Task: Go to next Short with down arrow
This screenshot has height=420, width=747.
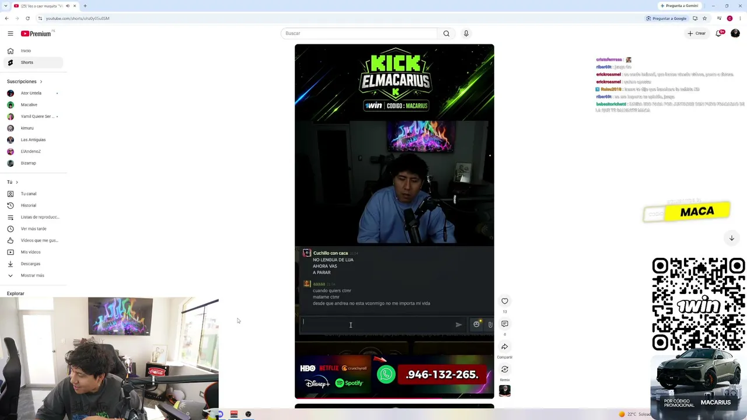Action: (x=731, y=238)
